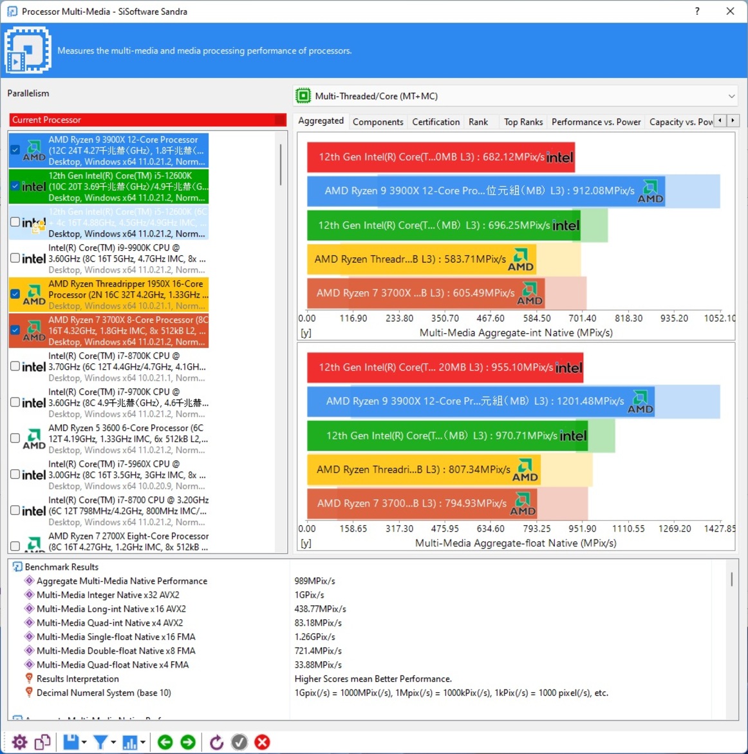748x754 pixels.
Task: Select the AMD Ryzen 7 2700X list entry
Action: (109, 541)
